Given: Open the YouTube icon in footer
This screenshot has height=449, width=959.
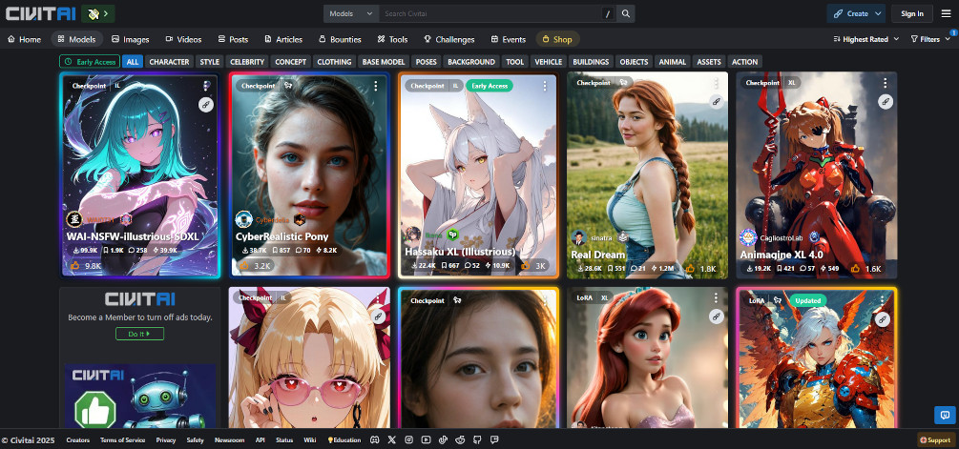Looking at the screenshot, I should coord(427,439).
